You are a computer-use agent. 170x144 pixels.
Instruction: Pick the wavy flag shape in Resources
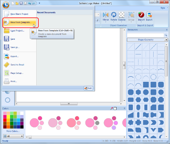tap(146, 115)
